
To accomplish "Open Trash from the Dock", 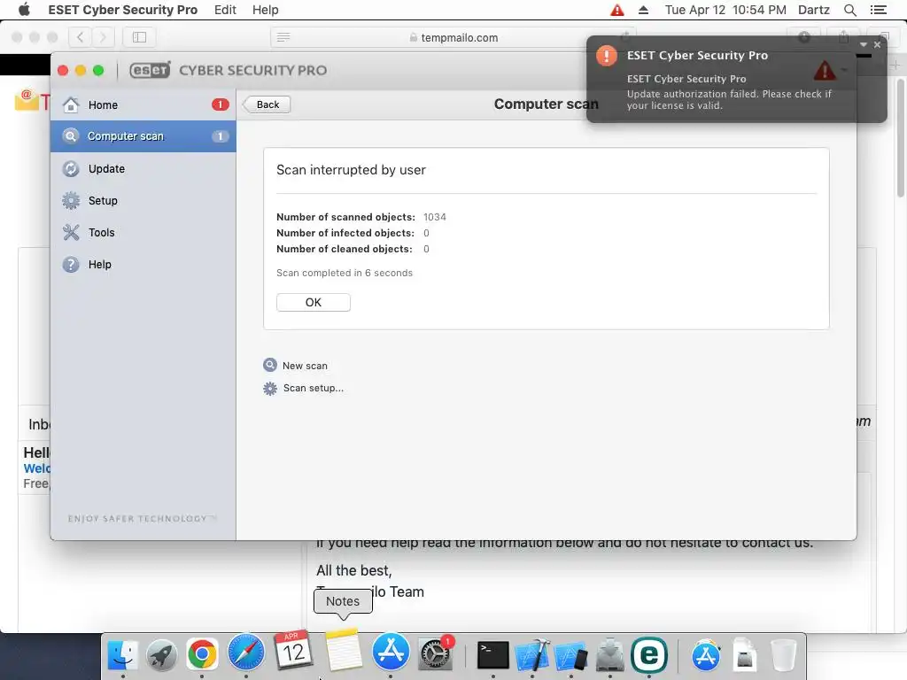I will tap(783, 655).
